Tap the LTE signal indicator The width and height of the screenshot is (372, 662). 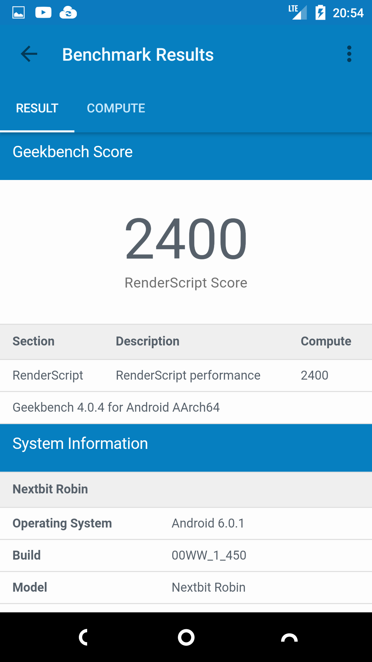point(298,12)
